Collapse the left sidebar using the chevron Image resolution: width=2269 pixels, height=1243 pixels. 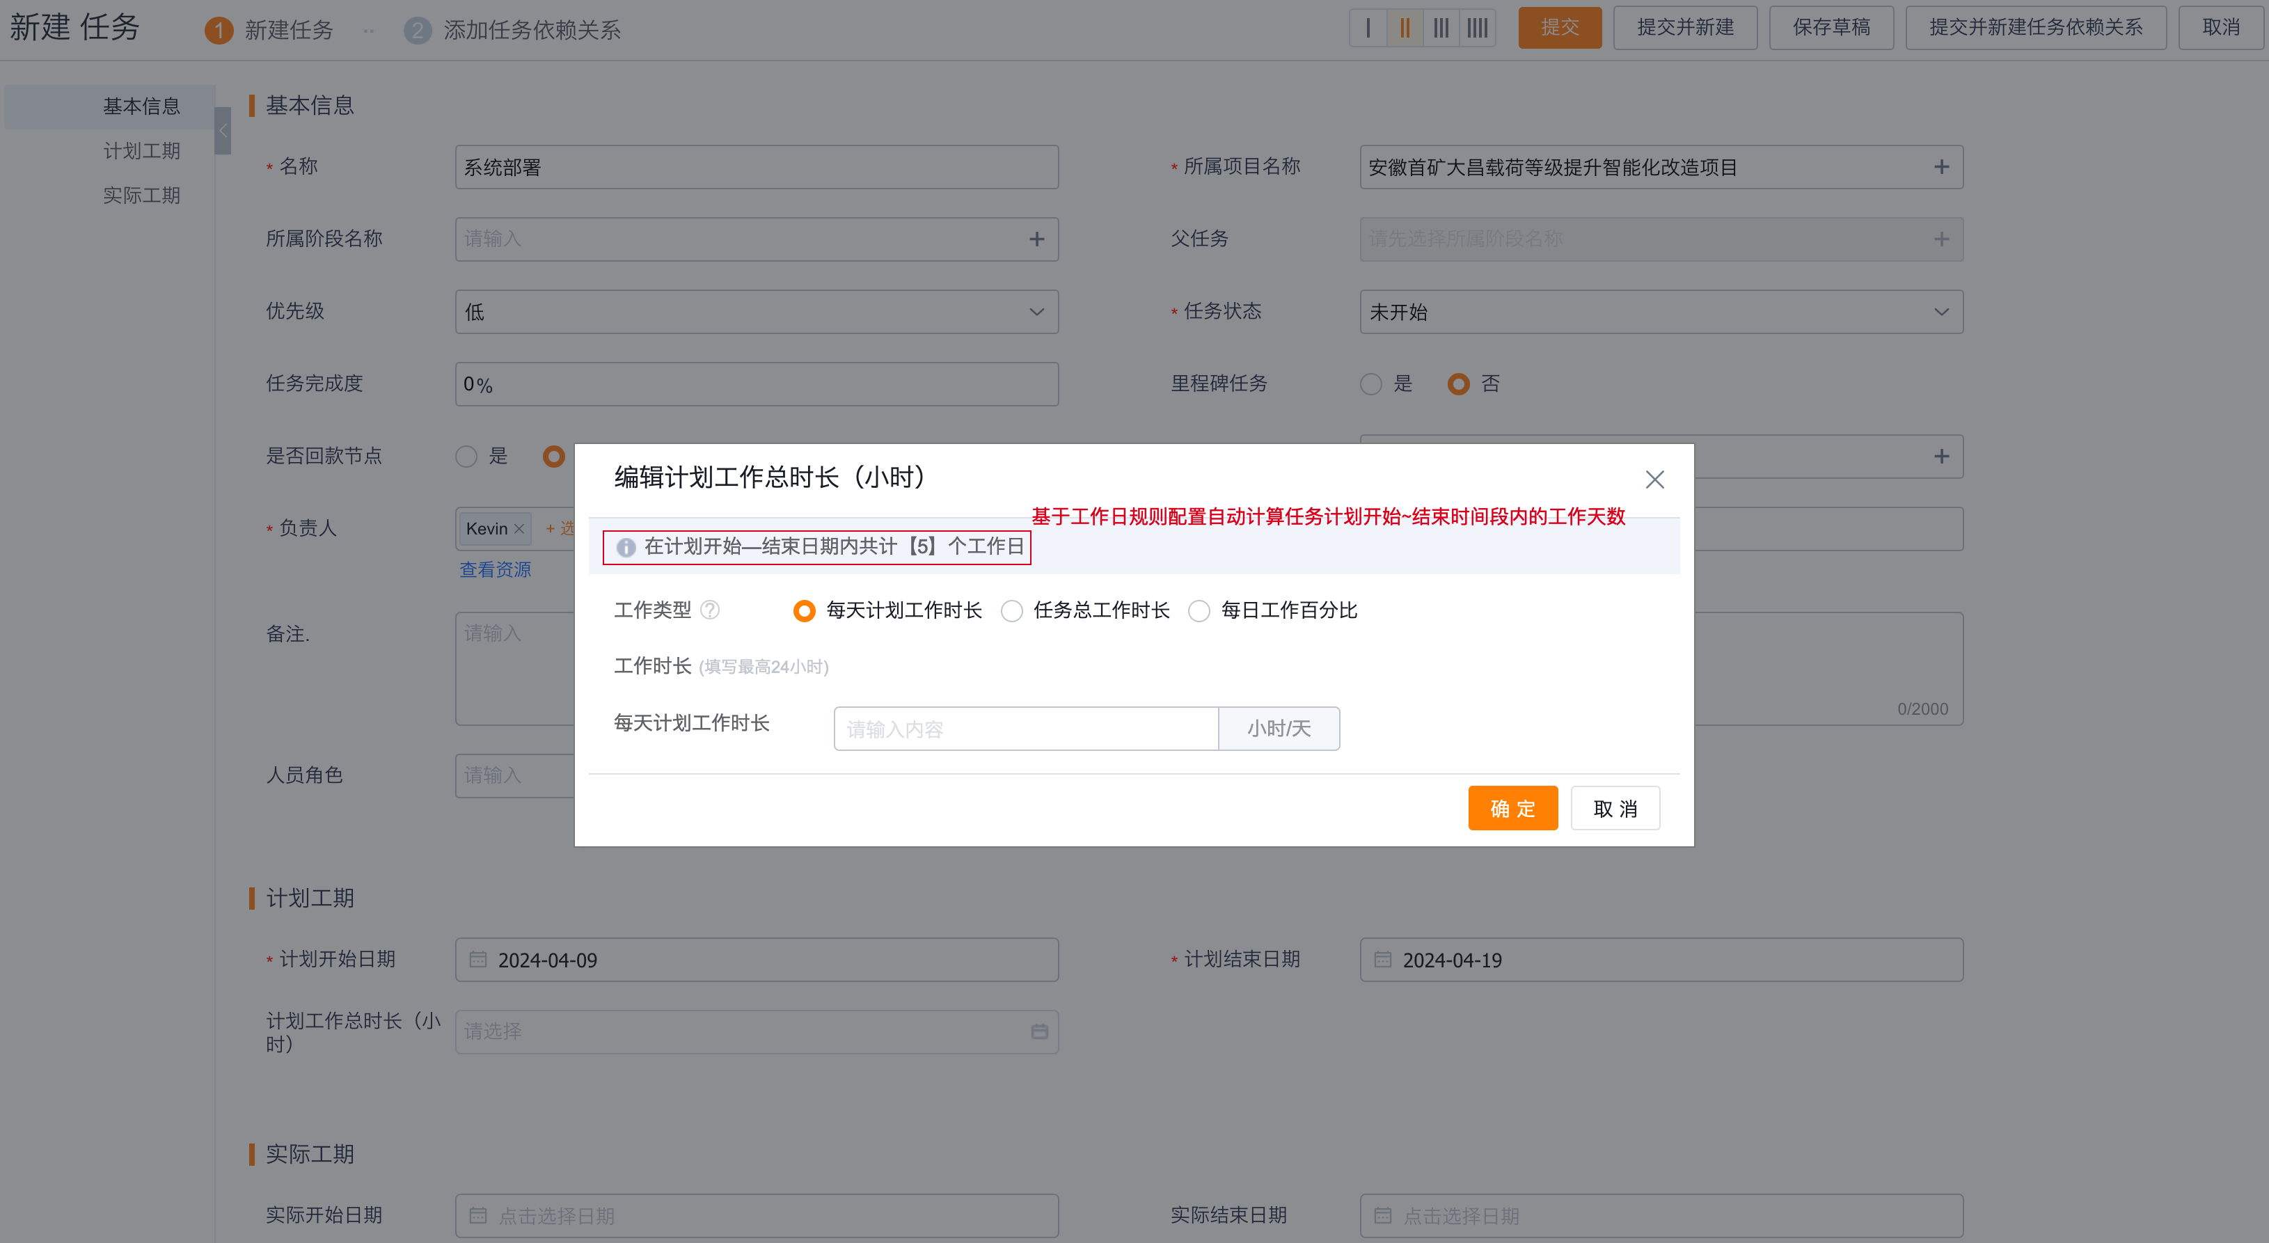pyautogui.click(x=222, y=129)
